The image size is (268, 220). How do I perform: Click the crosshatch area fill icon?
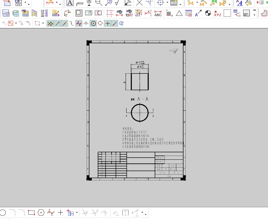click(79, 13)
